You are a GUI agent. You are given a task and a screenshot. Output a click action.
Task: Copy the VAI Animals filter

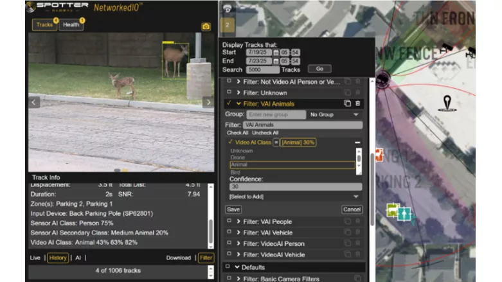347,103
